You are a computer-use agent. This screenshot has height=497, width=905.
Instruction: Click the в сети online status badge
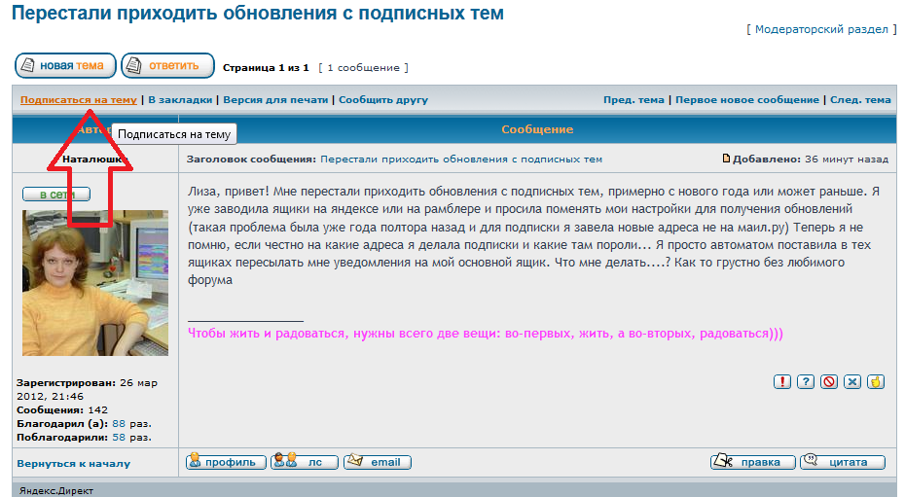coord(56,195)
